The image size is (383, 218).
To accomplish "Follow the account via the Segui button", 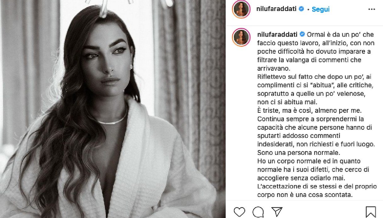I will pos(320,9).
